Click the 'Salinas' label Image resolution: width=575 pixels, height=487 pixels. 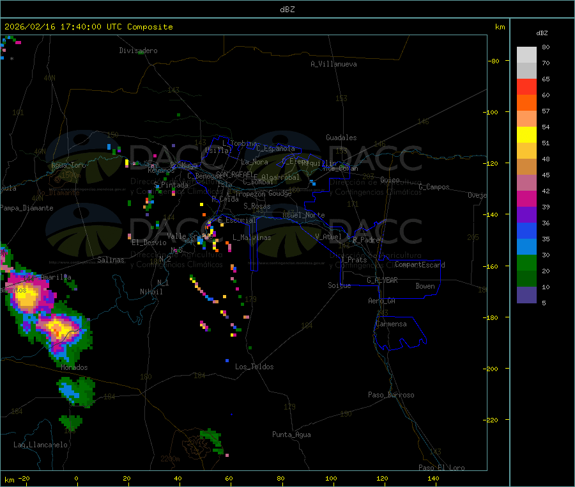point(111,260)
